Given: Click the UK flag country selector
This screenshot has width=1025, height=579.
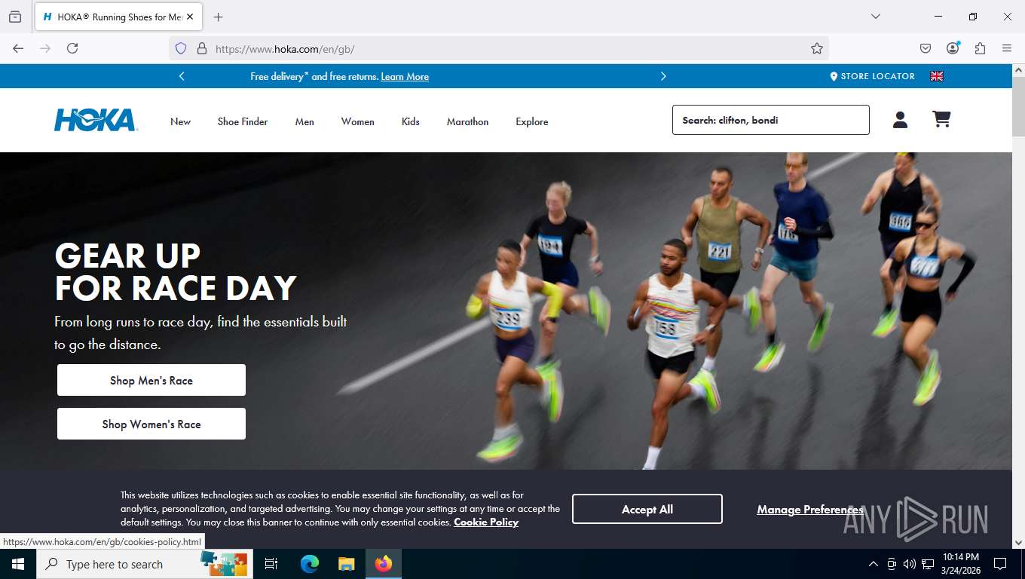Looking at the screenshot, I should (937, 76).
